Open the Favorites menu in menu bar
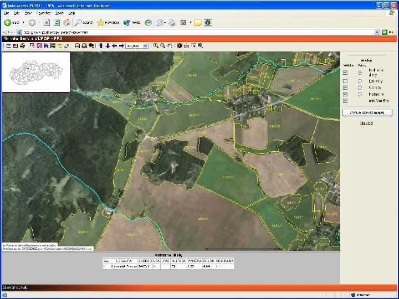The height and width of the screenshot is (299, 399). 43,12
